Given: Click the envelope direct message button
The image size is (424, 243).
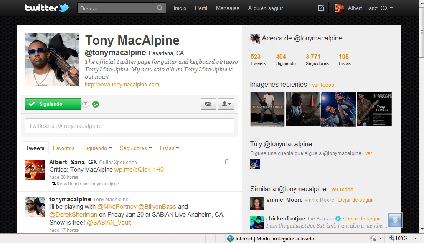Looking at the screenshot, I should pyautogui.click(x=208, y=104).
